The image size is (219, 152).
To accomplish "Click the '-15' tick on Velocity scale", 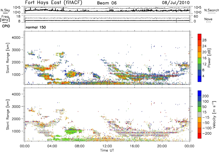I will click(x=206, y=117).
